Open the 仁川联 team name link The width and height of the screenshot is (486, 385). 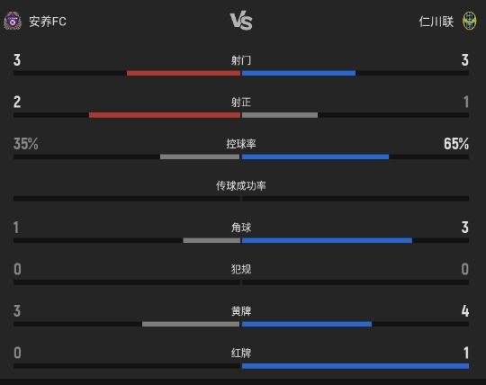(436, 22)
